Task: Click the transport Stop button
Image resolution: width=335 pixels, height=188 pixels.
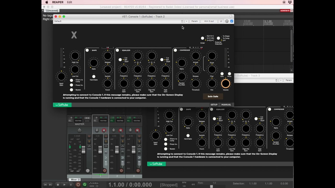Action: [x=58, y=185]
